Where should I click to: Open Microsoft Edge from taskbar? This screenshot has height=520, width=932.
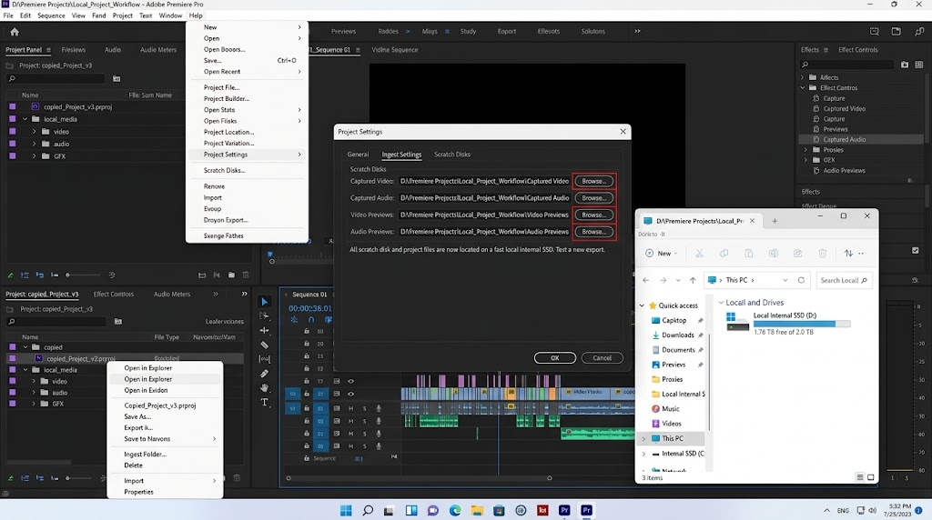455,511
